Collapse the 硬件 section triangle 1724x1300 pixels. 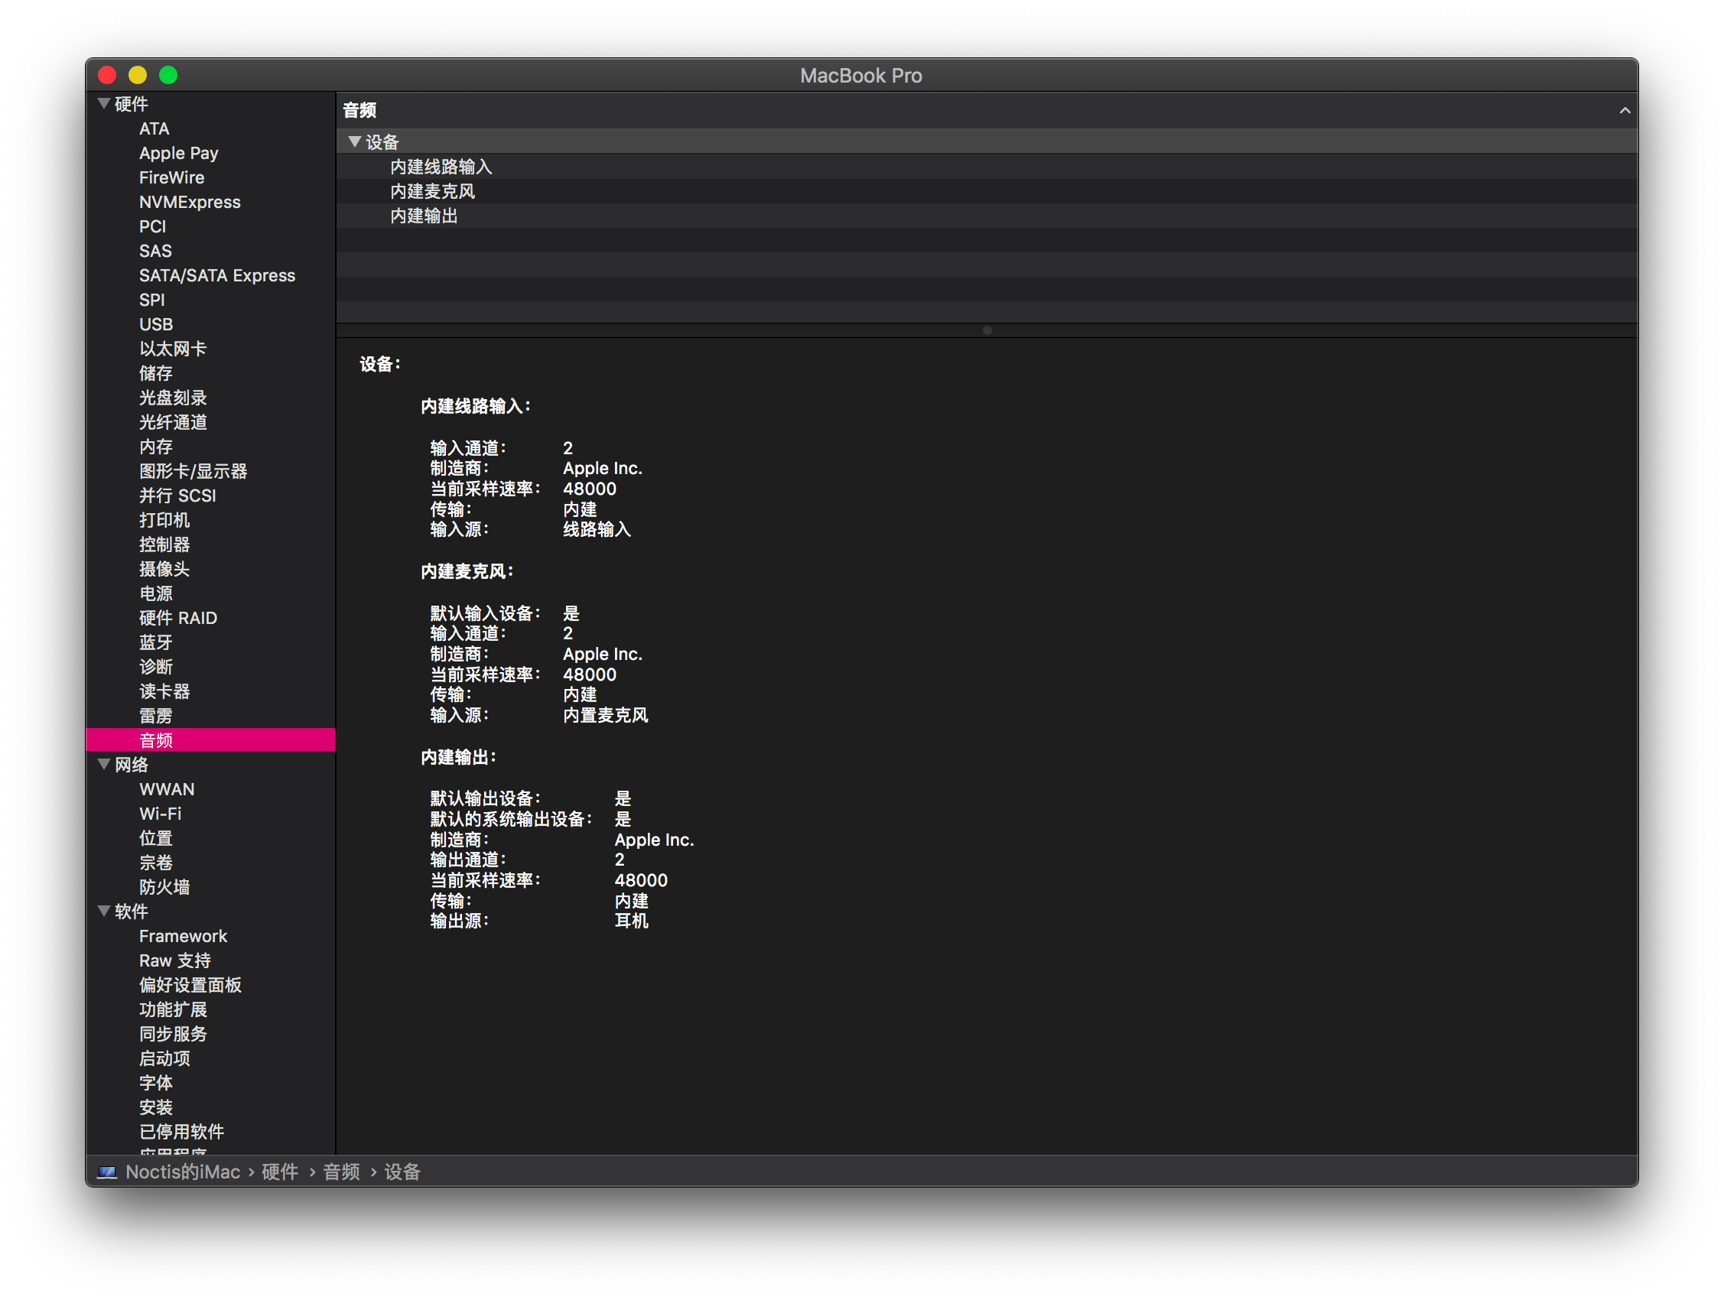pyautogui.click(x=104, y=104)
